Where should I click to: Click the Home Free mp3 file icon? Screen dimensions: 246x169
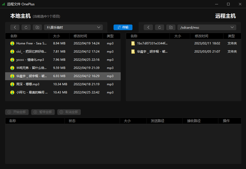pyautogui.click(x=12, y=43)
